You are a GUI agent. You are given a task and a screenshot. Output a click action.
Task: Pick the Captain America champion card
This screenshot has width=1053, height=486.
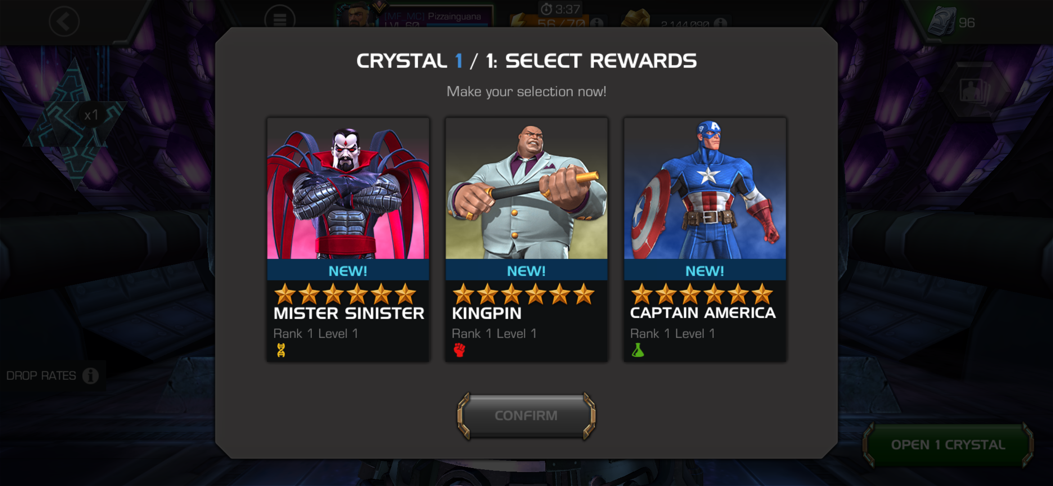[705, 239]
